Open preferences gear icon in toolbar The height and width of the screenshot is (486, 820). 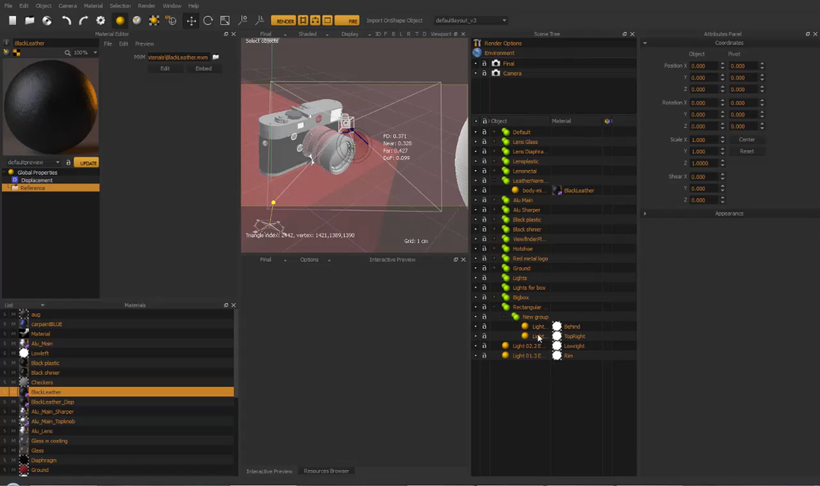(100, 20)
